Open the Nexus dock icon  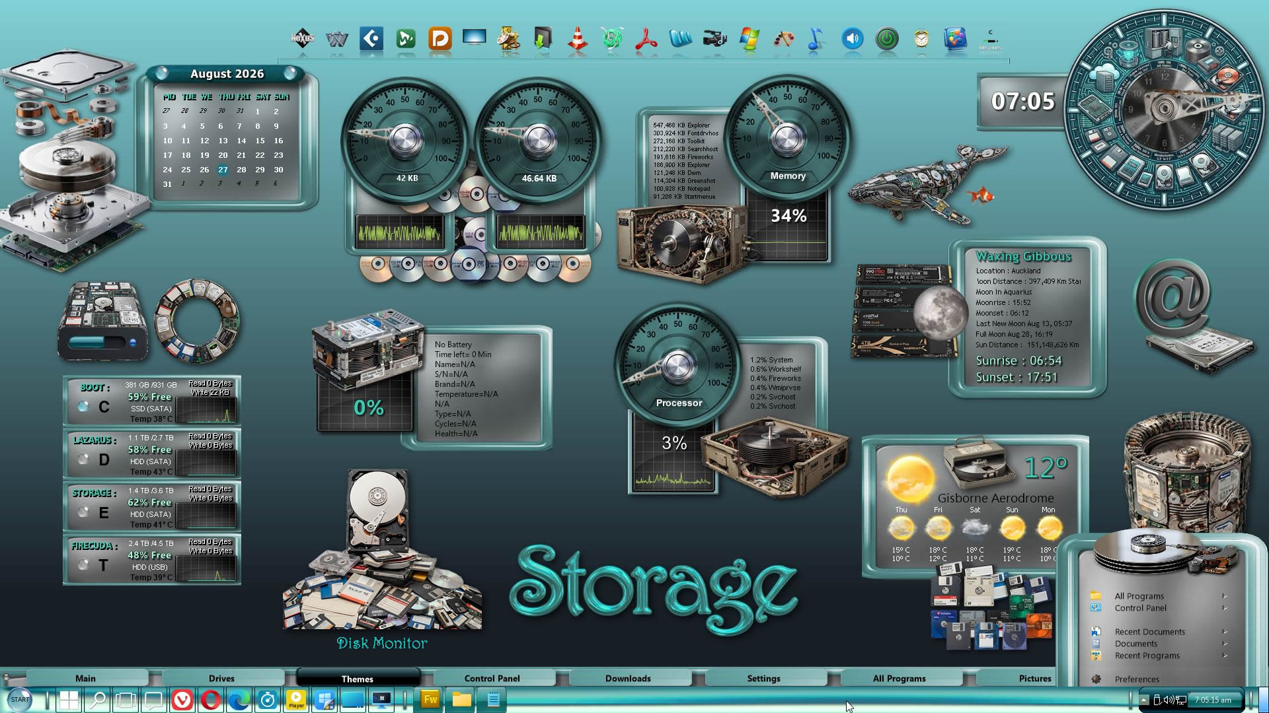[303, 38]
